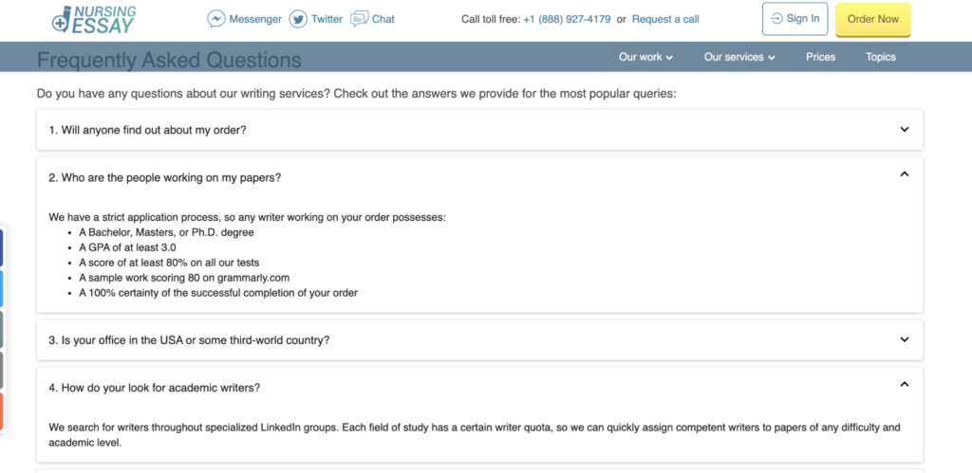This screenshot has height=473, width=972.
Task: Open the Topics menu item
Action: [x=881, y=57]
